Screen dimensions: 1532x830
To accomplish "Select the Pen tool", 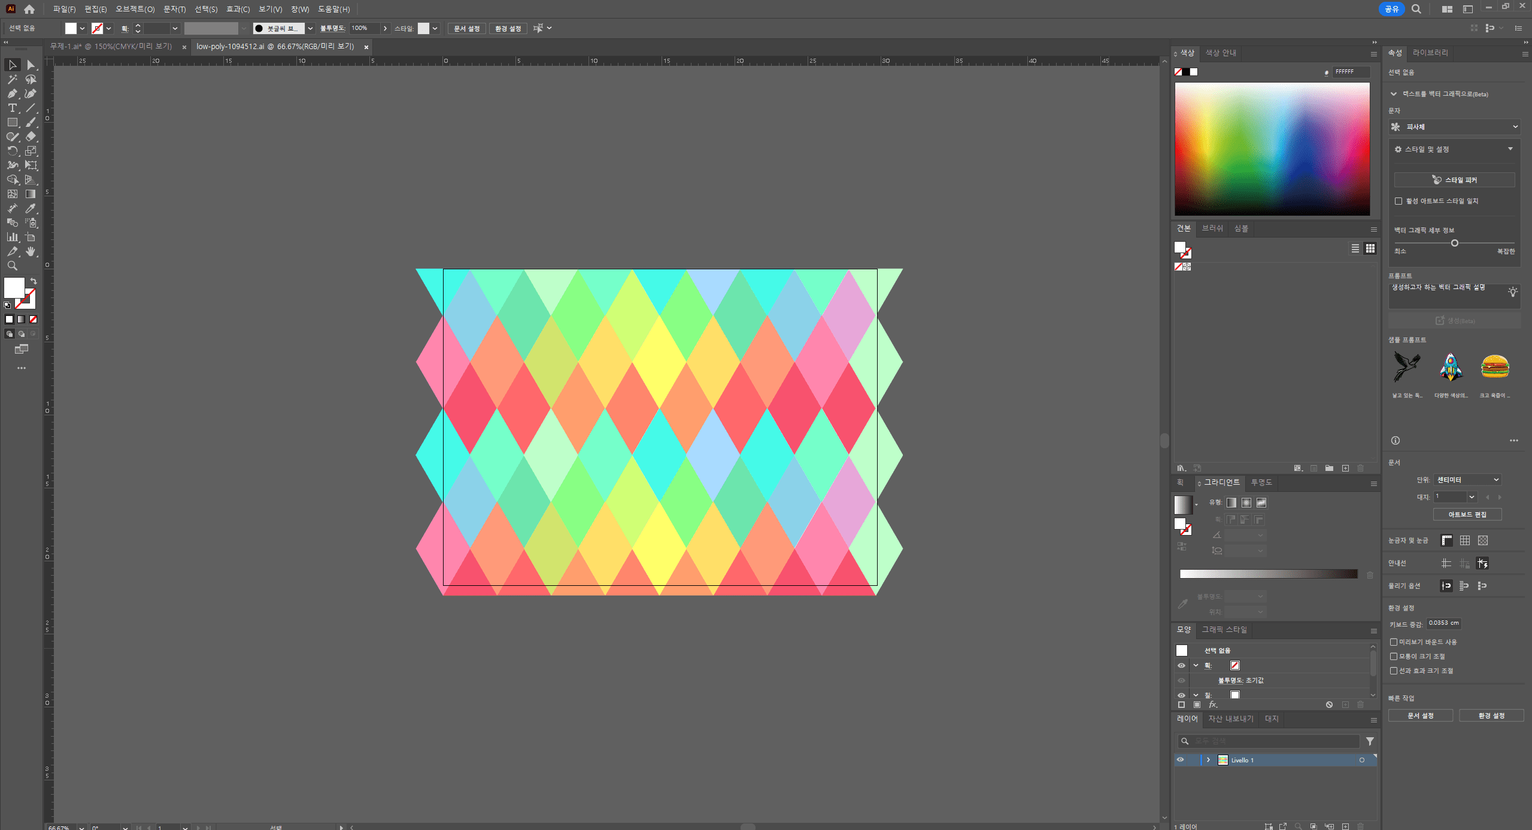I will (12, 93).
